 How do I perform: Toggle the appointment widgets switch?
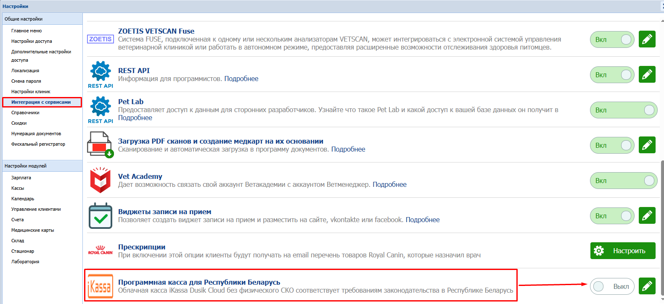[612, 216]
